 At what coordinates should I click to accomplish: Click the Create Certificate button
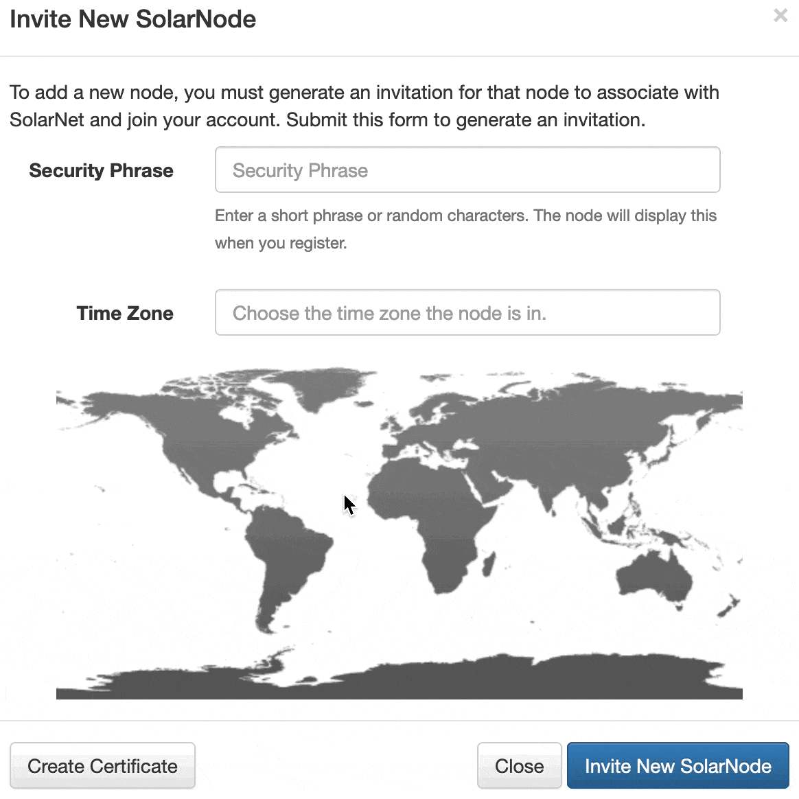click(102, 765)
